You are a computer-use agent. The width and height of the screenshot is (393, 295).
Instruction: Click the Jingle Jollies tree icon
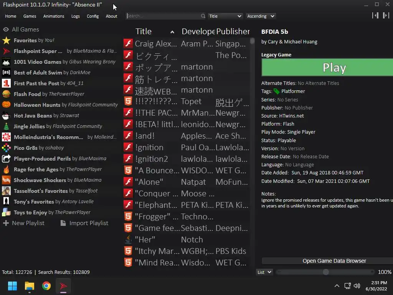pos(6,126)
